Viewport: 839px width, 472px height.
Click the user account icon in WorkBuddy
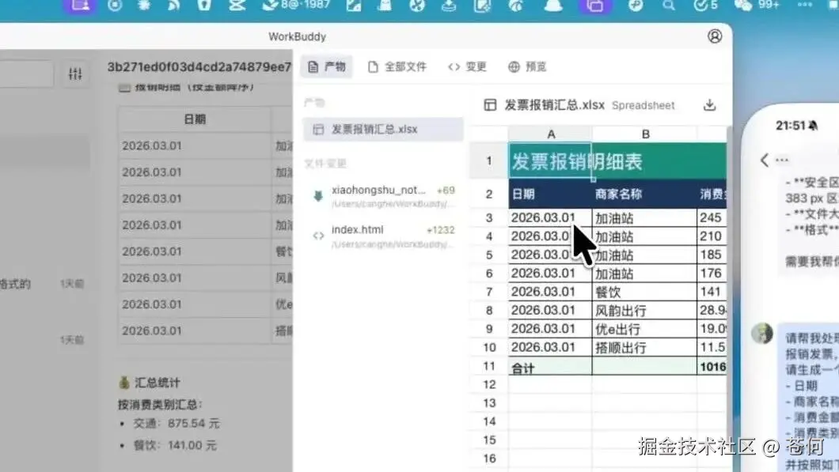tap(715, 36)
